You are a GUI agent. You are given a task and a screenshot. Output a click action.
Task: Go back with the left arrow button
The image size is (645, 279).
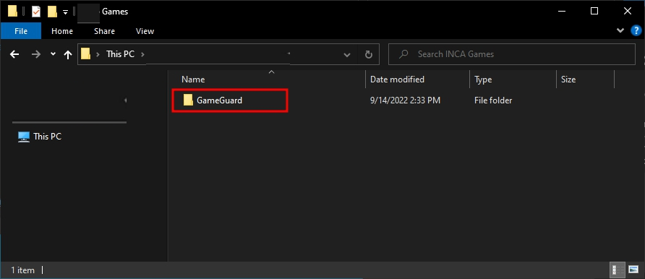point(14,54)
